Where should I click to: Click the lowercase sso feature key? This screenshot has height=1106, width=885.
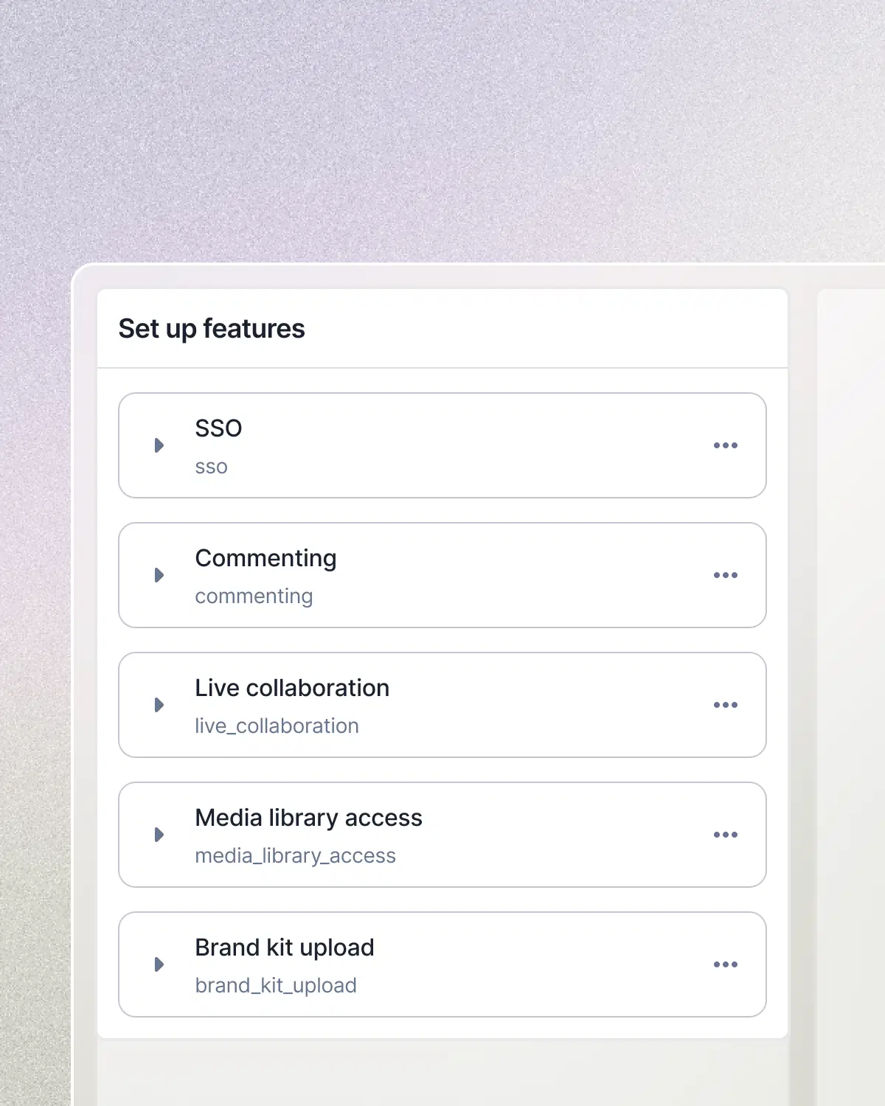pos(211,467)
